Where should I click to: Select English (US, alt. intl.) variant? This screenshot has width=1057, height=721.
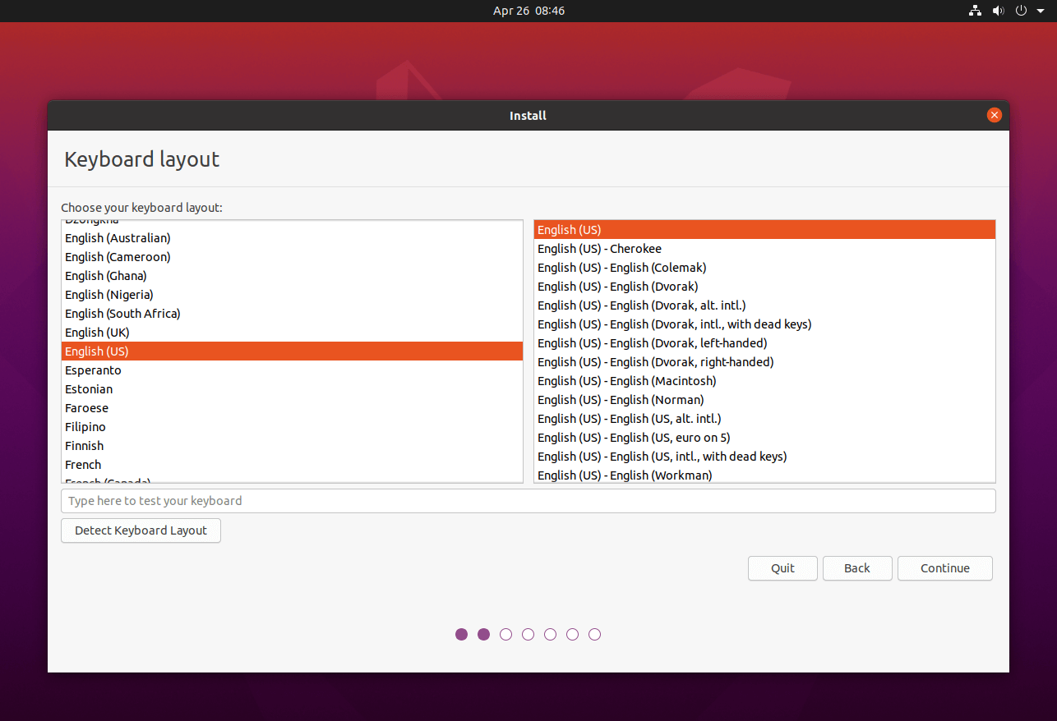764,419
